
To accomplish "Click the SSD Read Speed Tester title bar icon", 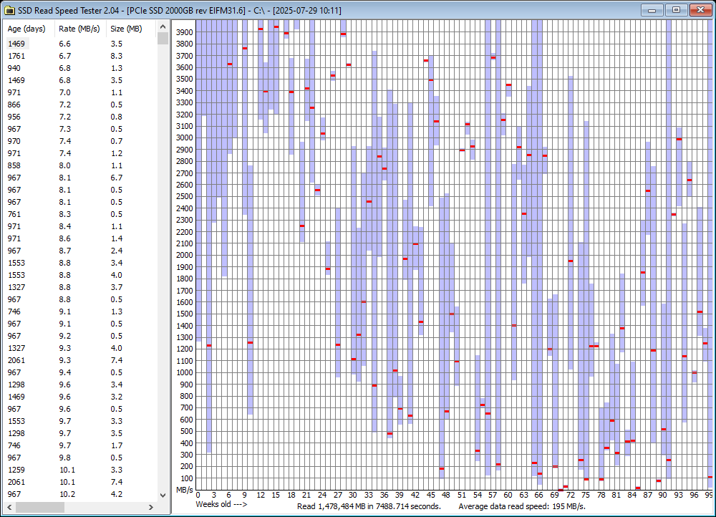I will (9, 10).
